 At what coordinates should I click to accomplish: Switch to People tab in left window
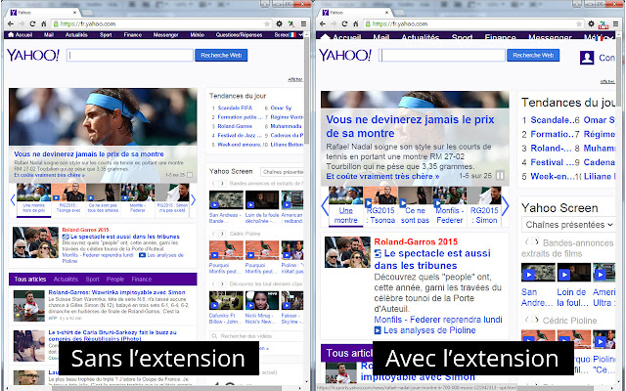[x=115, y=280]
